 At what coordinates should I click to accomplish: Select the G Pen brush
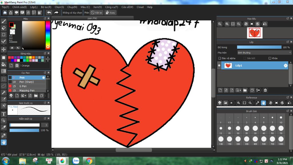[x=27, y=86]
